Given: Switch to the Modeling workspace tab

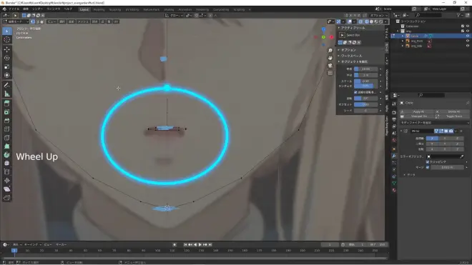Looking at the screenshot, I should coord(99,9).
